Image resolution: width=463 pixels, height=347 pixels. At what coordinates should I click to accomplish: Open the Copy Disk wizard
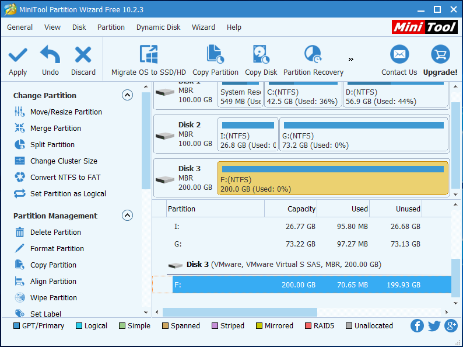click(x=261, y=60)
